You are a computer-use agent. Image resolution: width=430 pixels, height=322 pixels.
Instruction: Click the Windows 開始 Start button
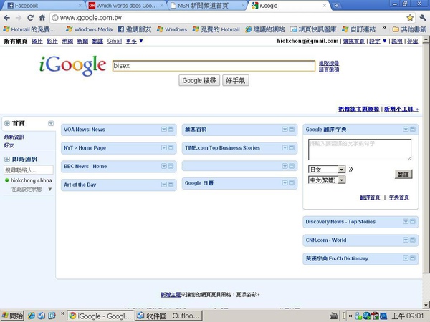tap(12, 316)
